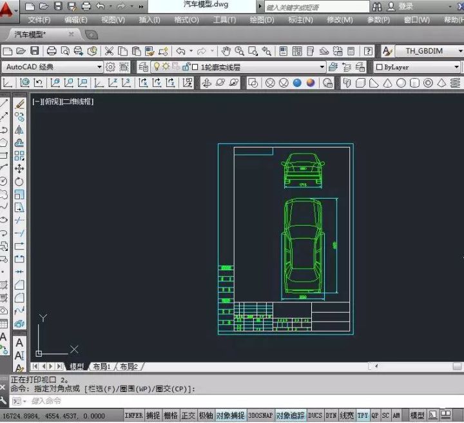Image resolution: width=464 pixels, height=423 pixels.
Task: Open the 绘图(D) menu
Action: click(x=262, y=20)
